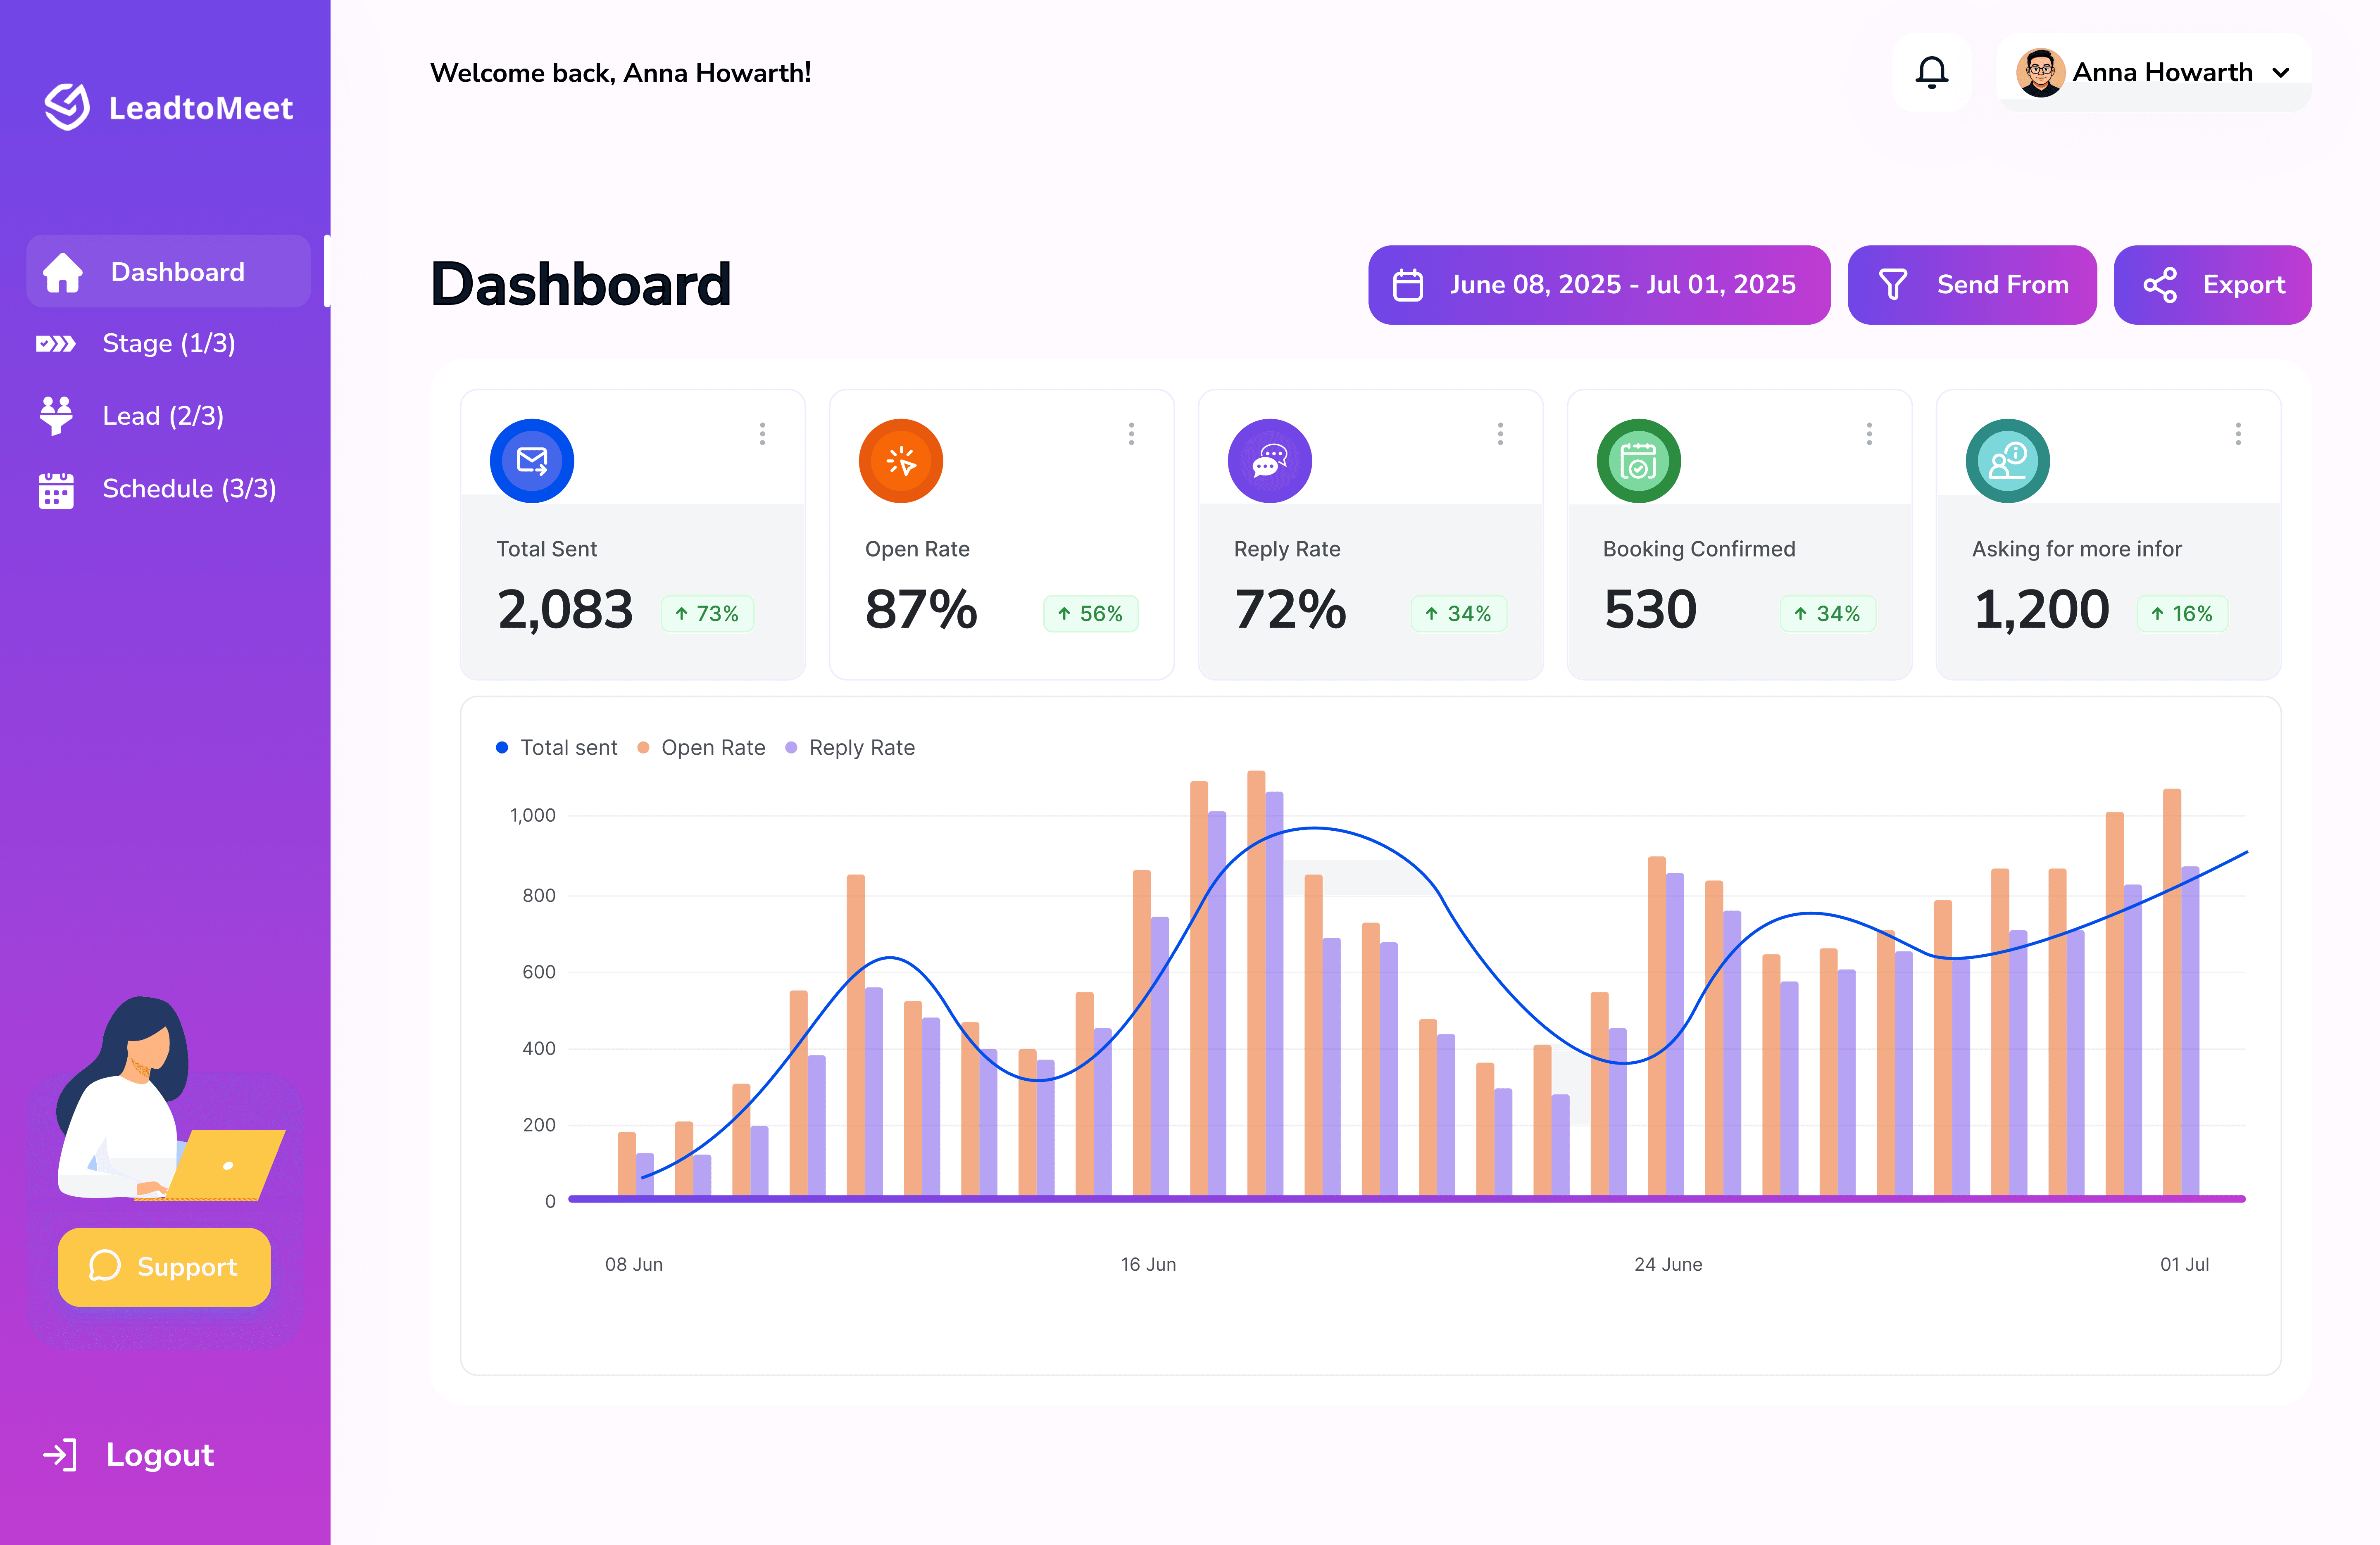Click the 87% Open Rate value
The height and width of the screenshot is (1545, 2380).
[x=921, y=610]
